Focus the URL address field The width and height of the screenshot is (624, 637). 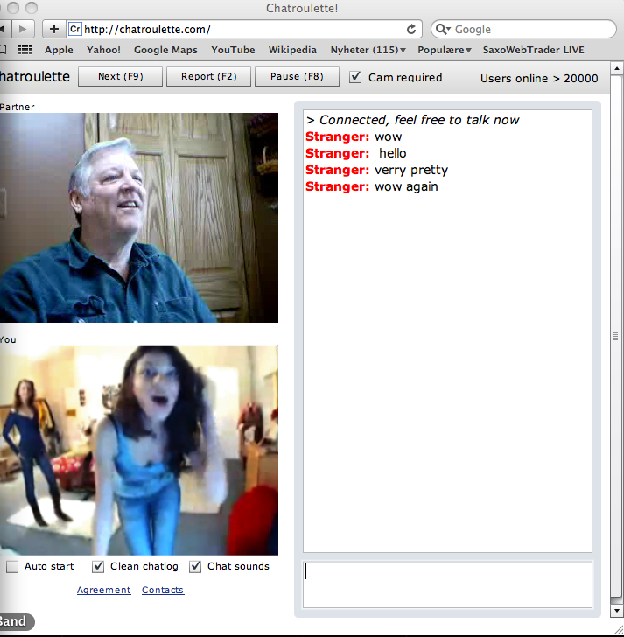(x=244, y=29)
